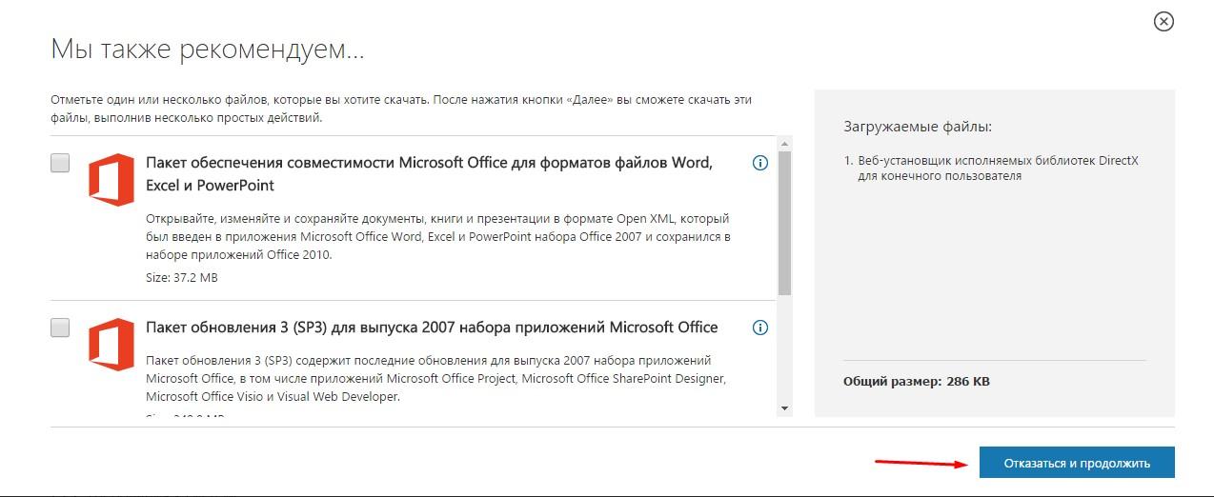Viewport: 1214px width, 497px height.
Task: Click scrollbar up arrow in file list
Action: point(785,143)
